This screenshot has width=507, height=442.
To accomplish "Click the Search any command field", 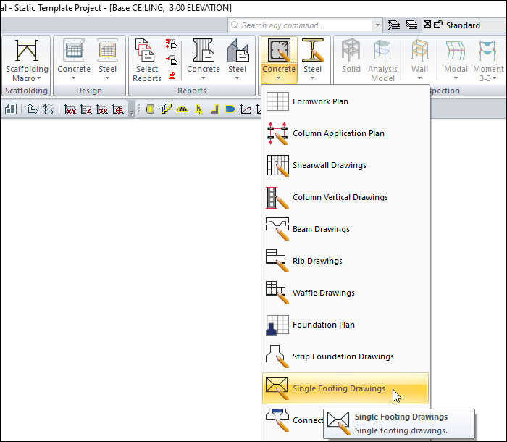I will point(304,25).
